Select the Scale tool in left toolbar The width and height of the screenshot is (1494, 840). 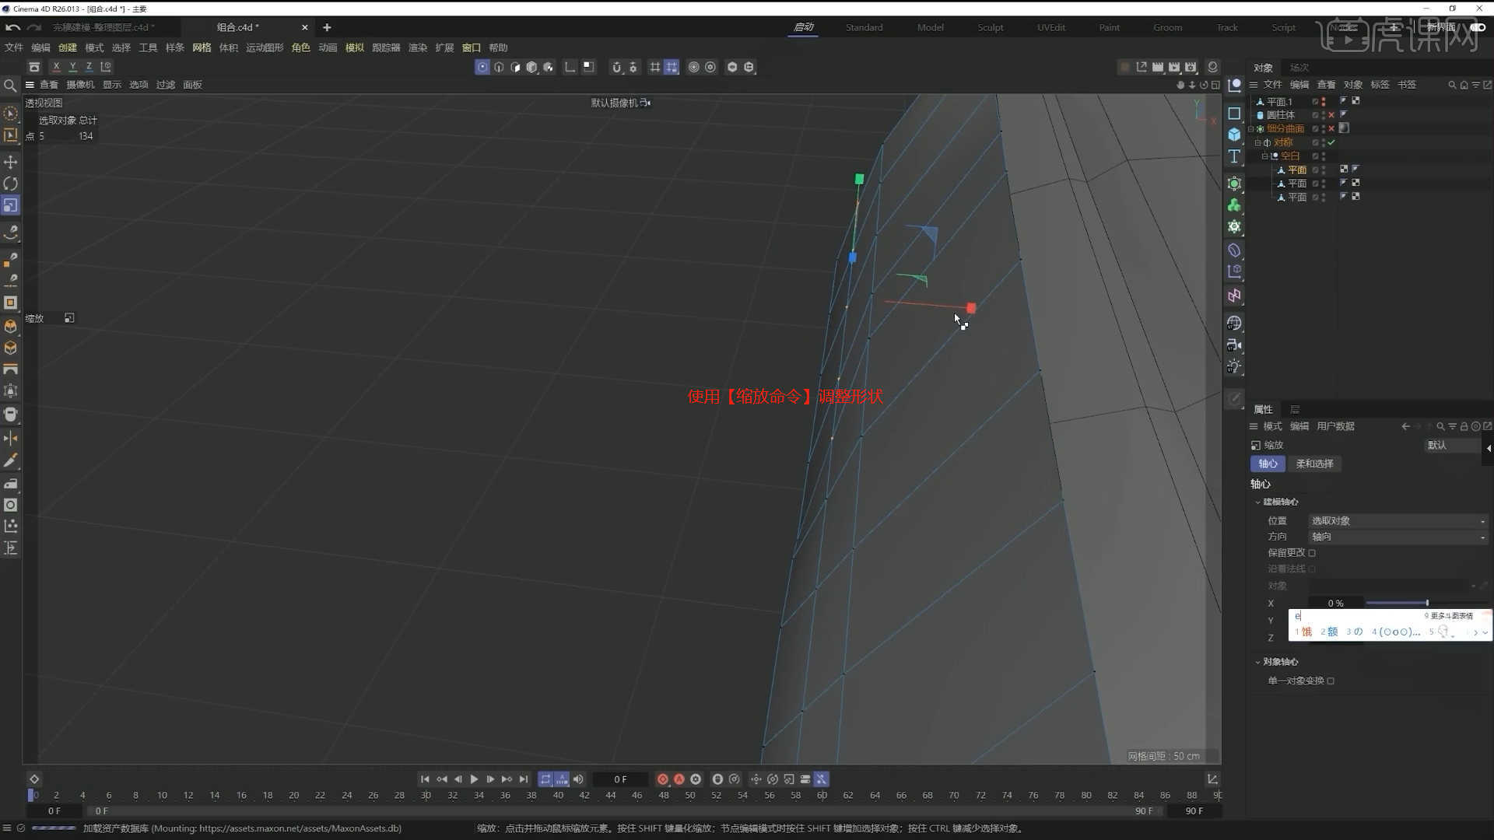pyautogui.click(x=11, y=205)
